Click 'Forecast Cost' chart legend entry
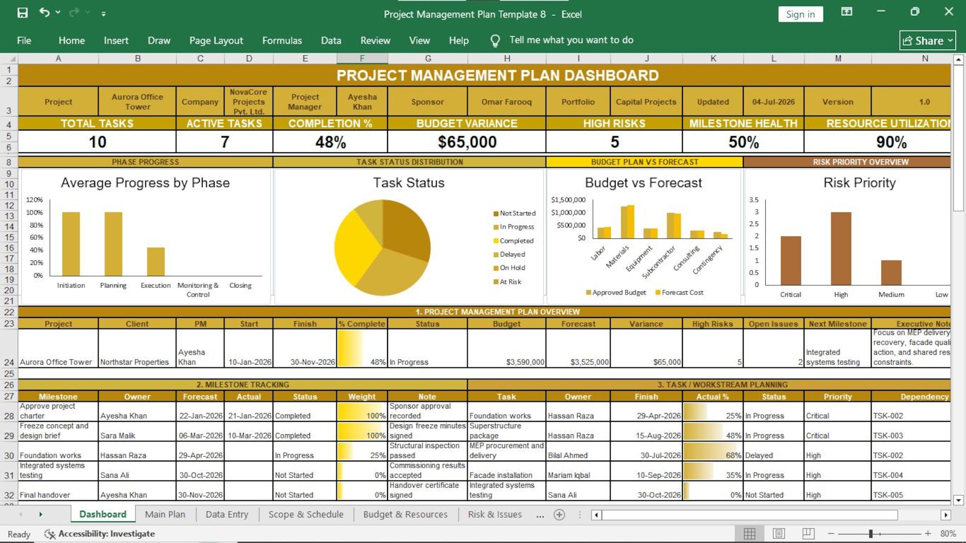Viewport: 966px width, 543px height. (x=679, y=292)
